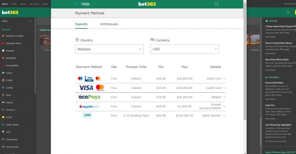
Task: Click the ecoPayz logo
Action: (x=89, y=97)
